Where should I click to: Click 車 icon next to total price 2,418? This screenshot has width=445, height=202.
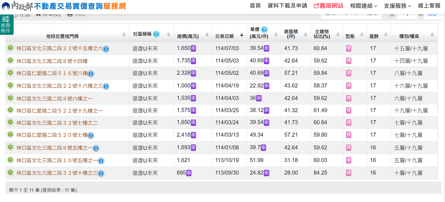point(193,135)
